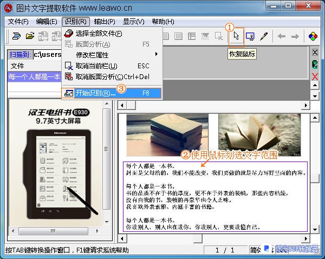
Task: Click the scan-to path field c:\users
Action: pyautogui.click(x=48, y=55)
